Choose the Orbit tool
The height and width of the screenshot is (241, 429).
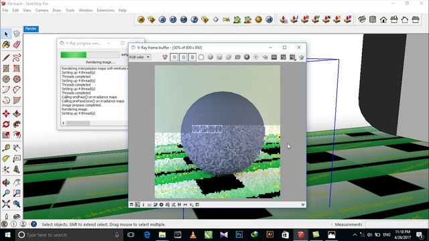6,182
